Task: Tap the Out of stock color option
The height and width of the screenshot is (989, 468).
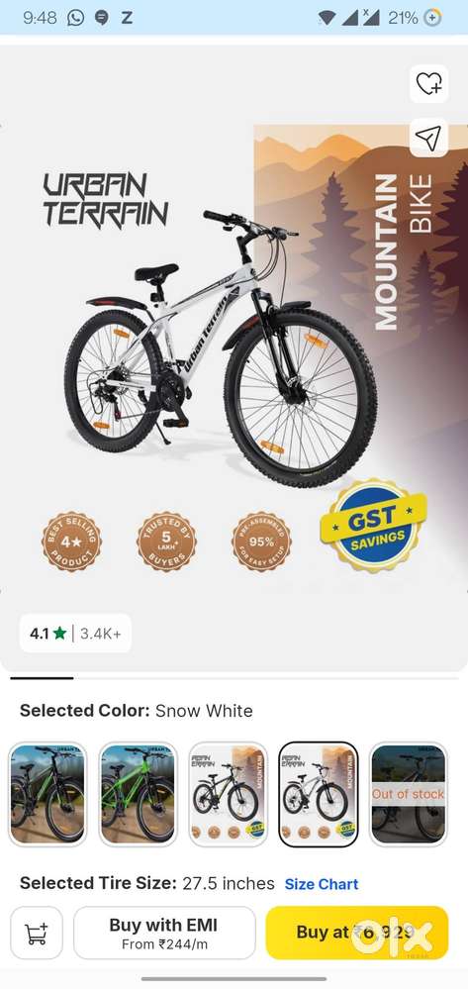Action: [408, 794]
